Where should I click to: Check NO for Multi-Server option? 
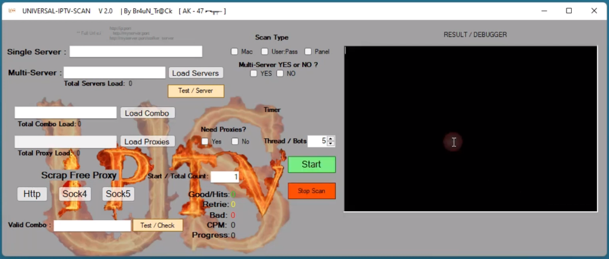click(x=280, y=74)
